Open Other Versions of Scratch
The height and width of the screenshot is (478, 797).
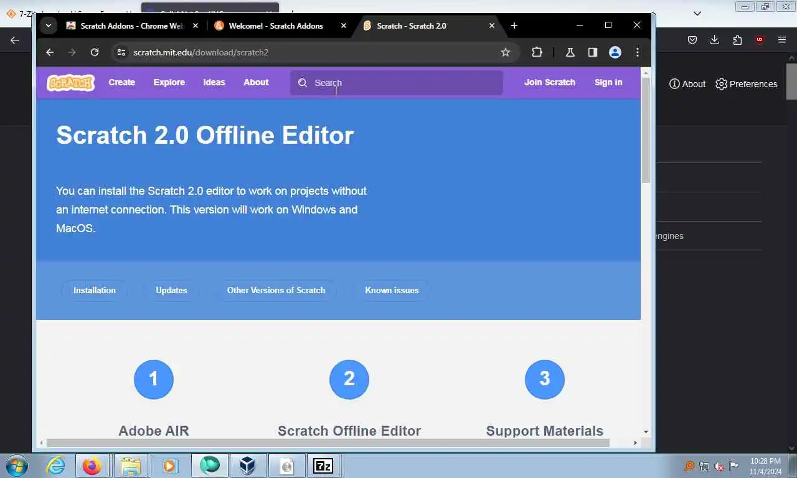click(x=276, y=290)
